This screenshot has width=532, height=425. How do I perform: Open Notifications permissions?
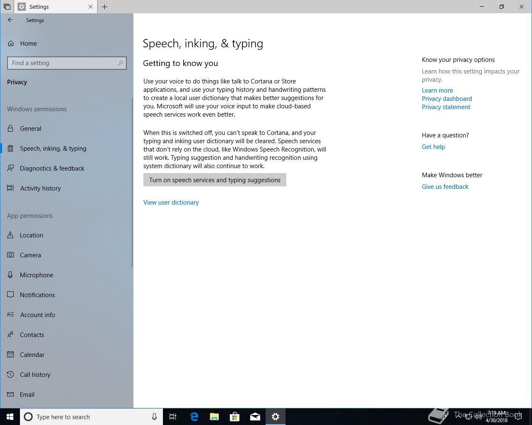37,295
